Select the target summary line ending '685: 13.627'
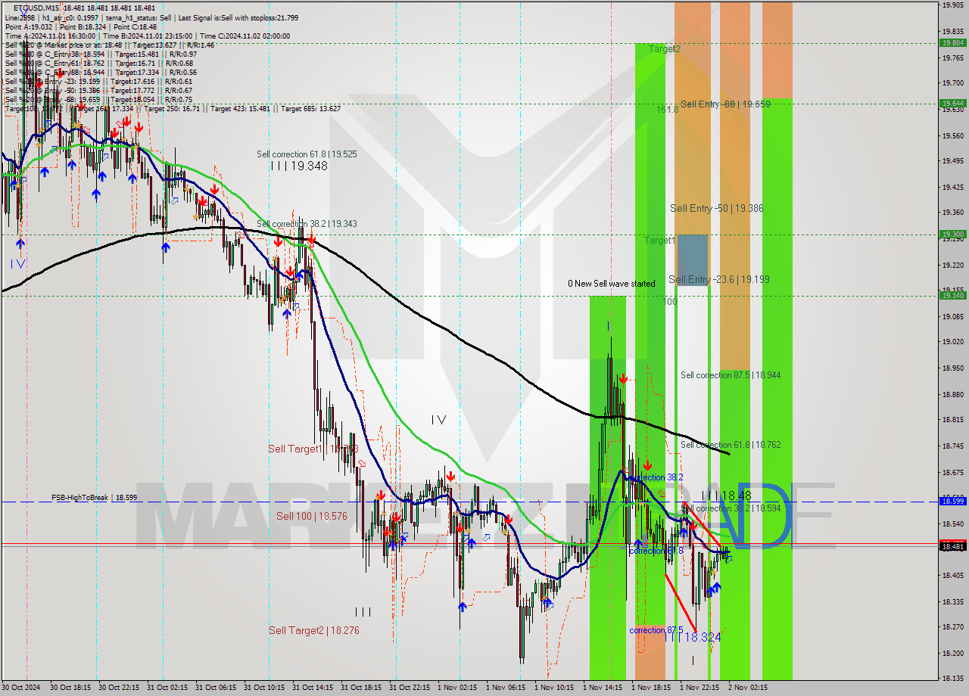The image size is (969, 696). pos(173,109)
